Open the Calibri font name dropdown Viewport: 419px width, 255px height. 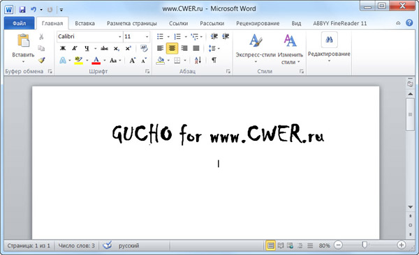pos(119,36)
